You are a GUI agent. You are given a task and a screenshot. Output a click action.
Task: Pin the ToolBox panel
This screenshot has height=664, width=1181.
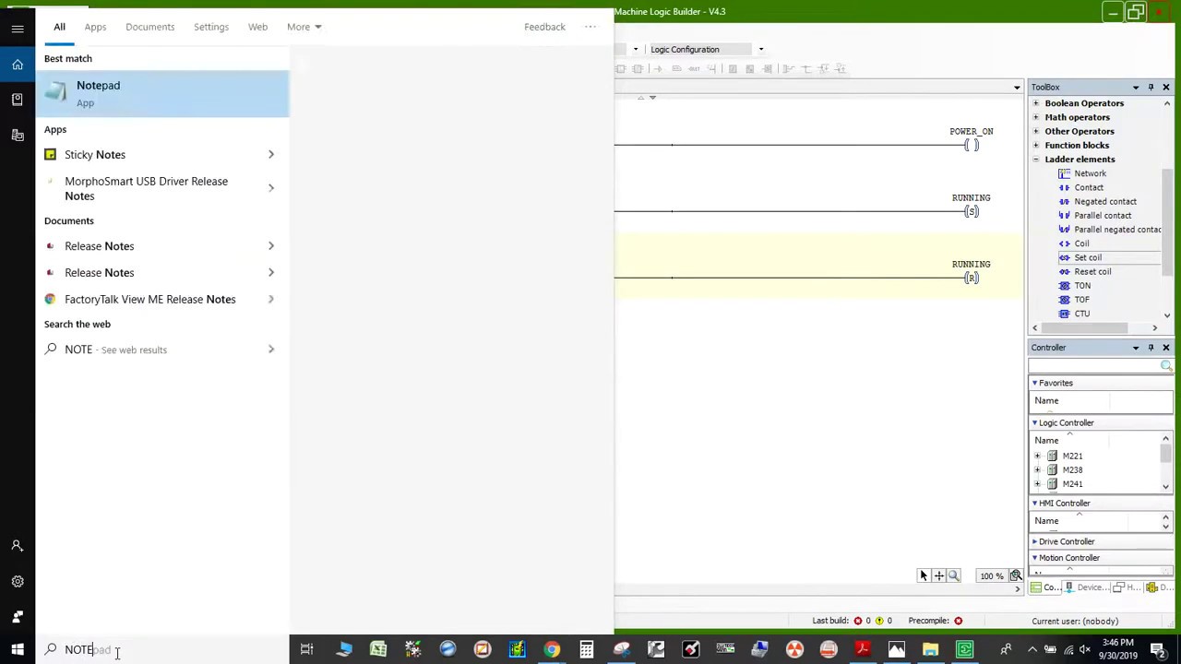tap(1151, 87)
